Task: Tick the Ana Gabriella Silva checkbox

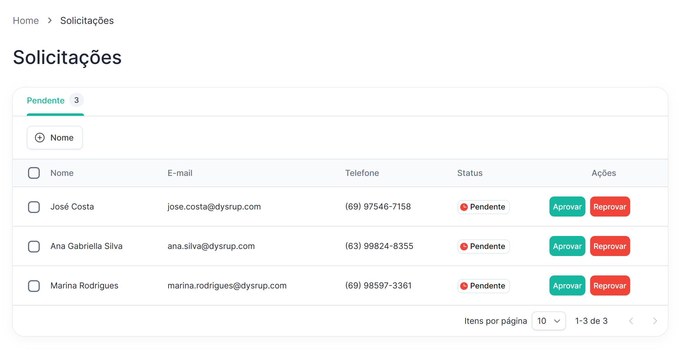Action: click(x=34, y=246)
